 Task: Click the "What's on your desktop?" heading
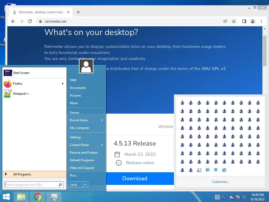click(x=91, y=32)
